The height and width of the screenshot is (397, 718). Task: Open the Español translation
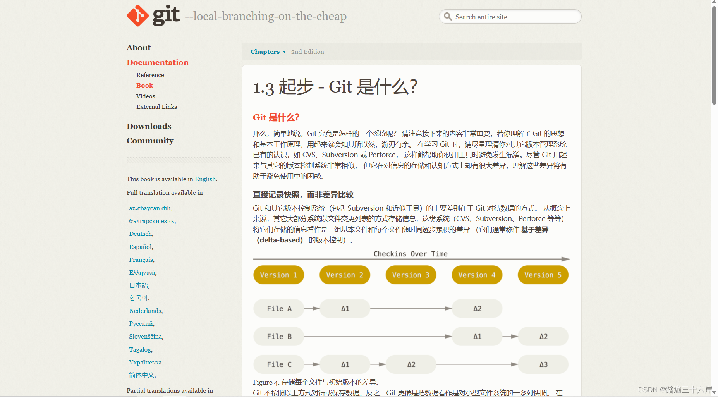[141, 247]
